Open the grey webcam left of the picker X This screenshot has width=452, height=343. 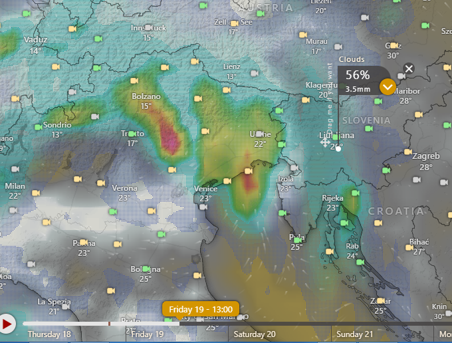[x=401, y=76]
